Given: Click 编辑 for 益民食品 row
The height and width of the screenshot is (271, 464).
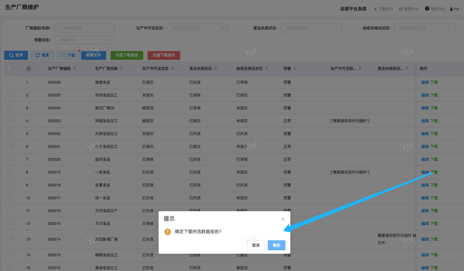Looking at the screenshot, I should tap(425, 159).
